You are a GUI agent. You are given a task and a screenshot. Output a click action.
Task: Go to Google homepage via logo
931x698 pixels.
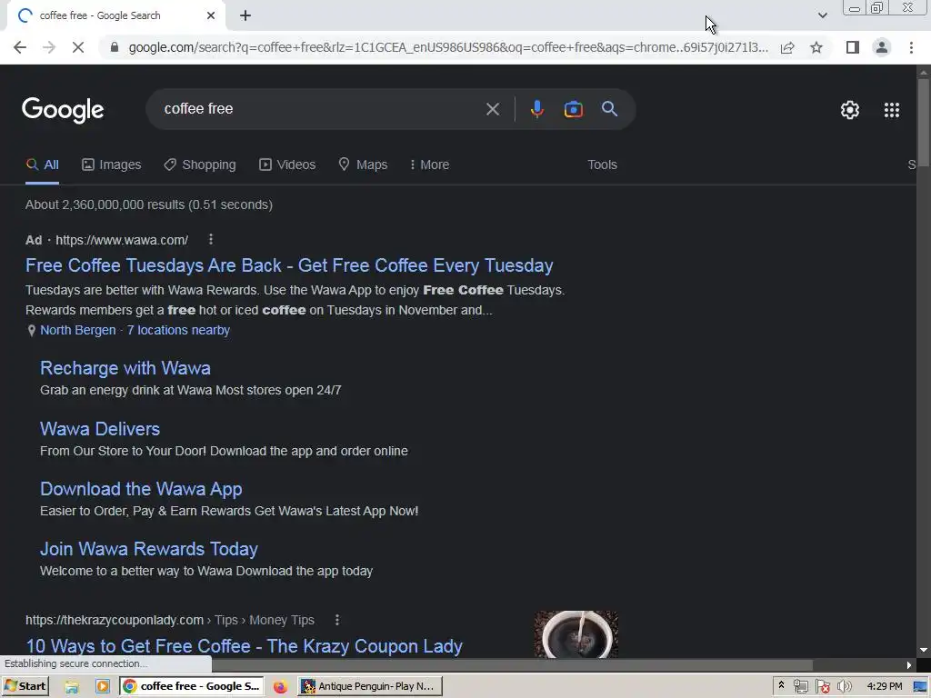63,110
